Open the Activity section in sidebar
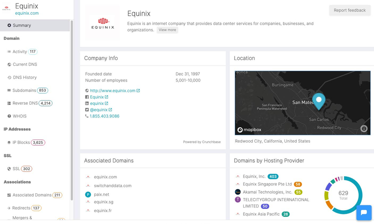This screenshot has width=374, height=224. [x=19, y=52]
